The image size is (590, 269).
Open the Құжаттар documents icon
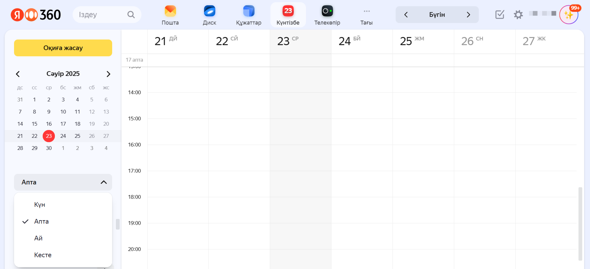(x=249, y=12)
